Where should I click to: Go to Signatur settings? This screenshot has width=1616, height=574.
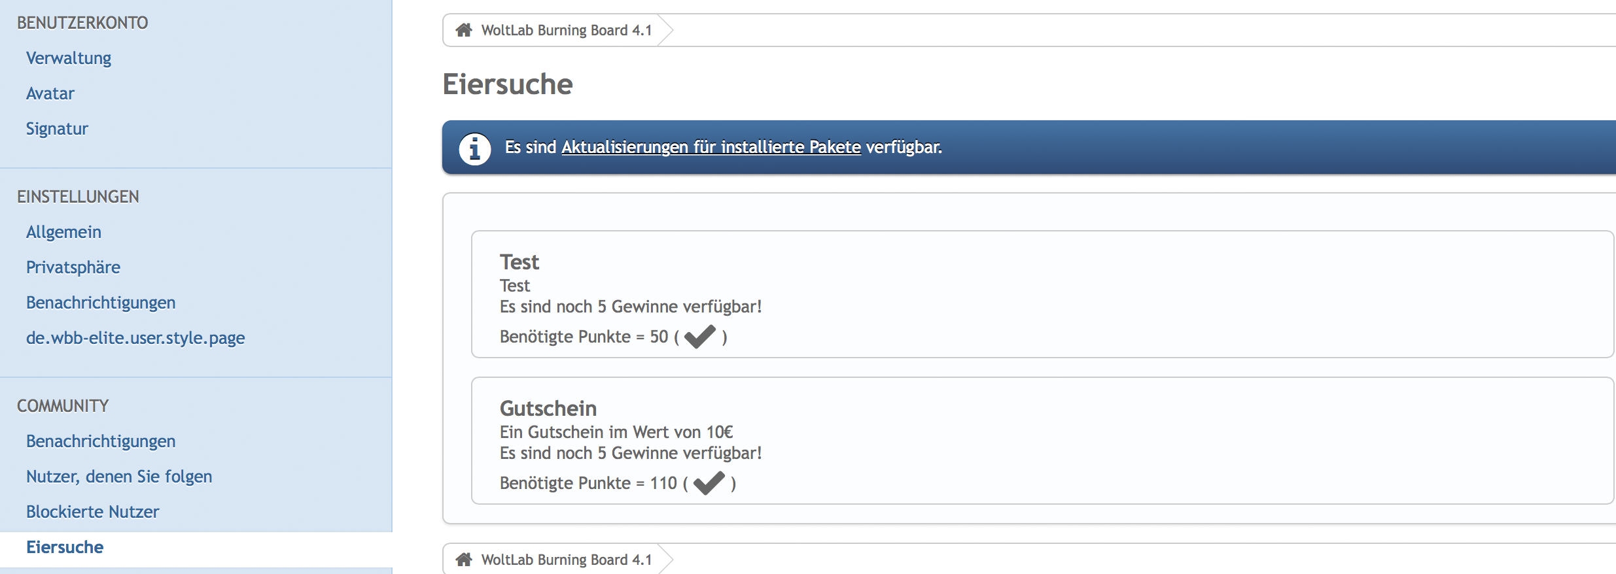[57, 129]
